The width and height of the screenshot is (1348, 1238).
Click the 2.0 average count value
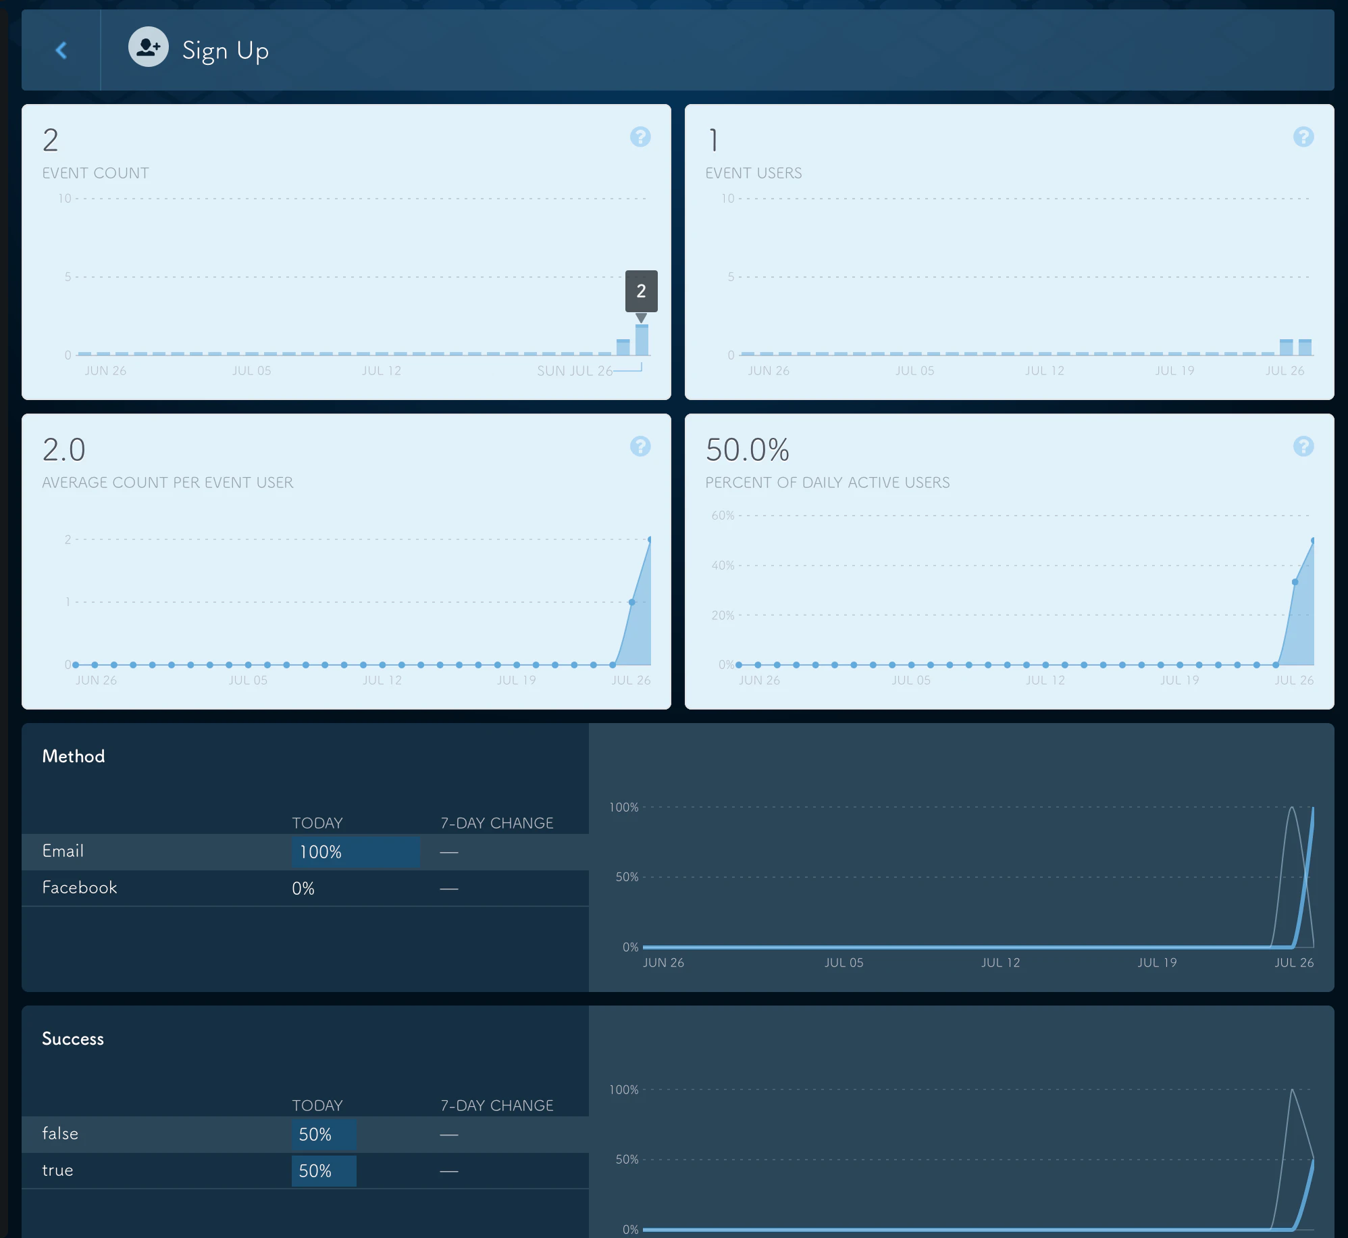[64, 450]
